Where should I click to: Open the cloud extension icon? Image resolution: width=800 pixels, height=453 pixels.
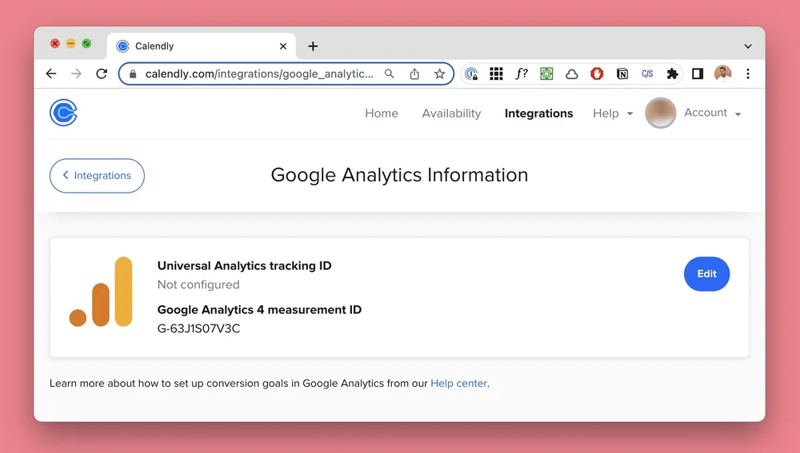pyautogui.click(x=571, y=74)
